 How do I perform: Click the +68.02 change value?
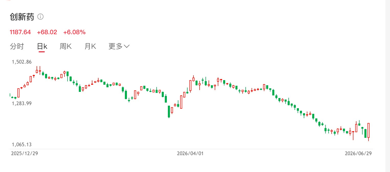pyautogui.click(x=47, y=32)
